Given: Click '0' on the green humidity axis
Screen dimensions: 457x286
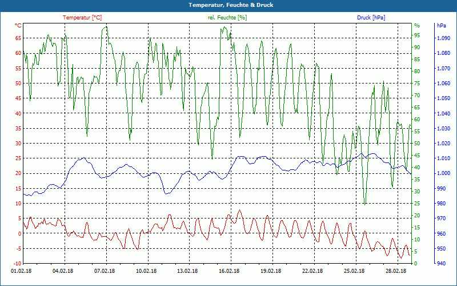Looking at the screenshot, I should pos(416,264).
